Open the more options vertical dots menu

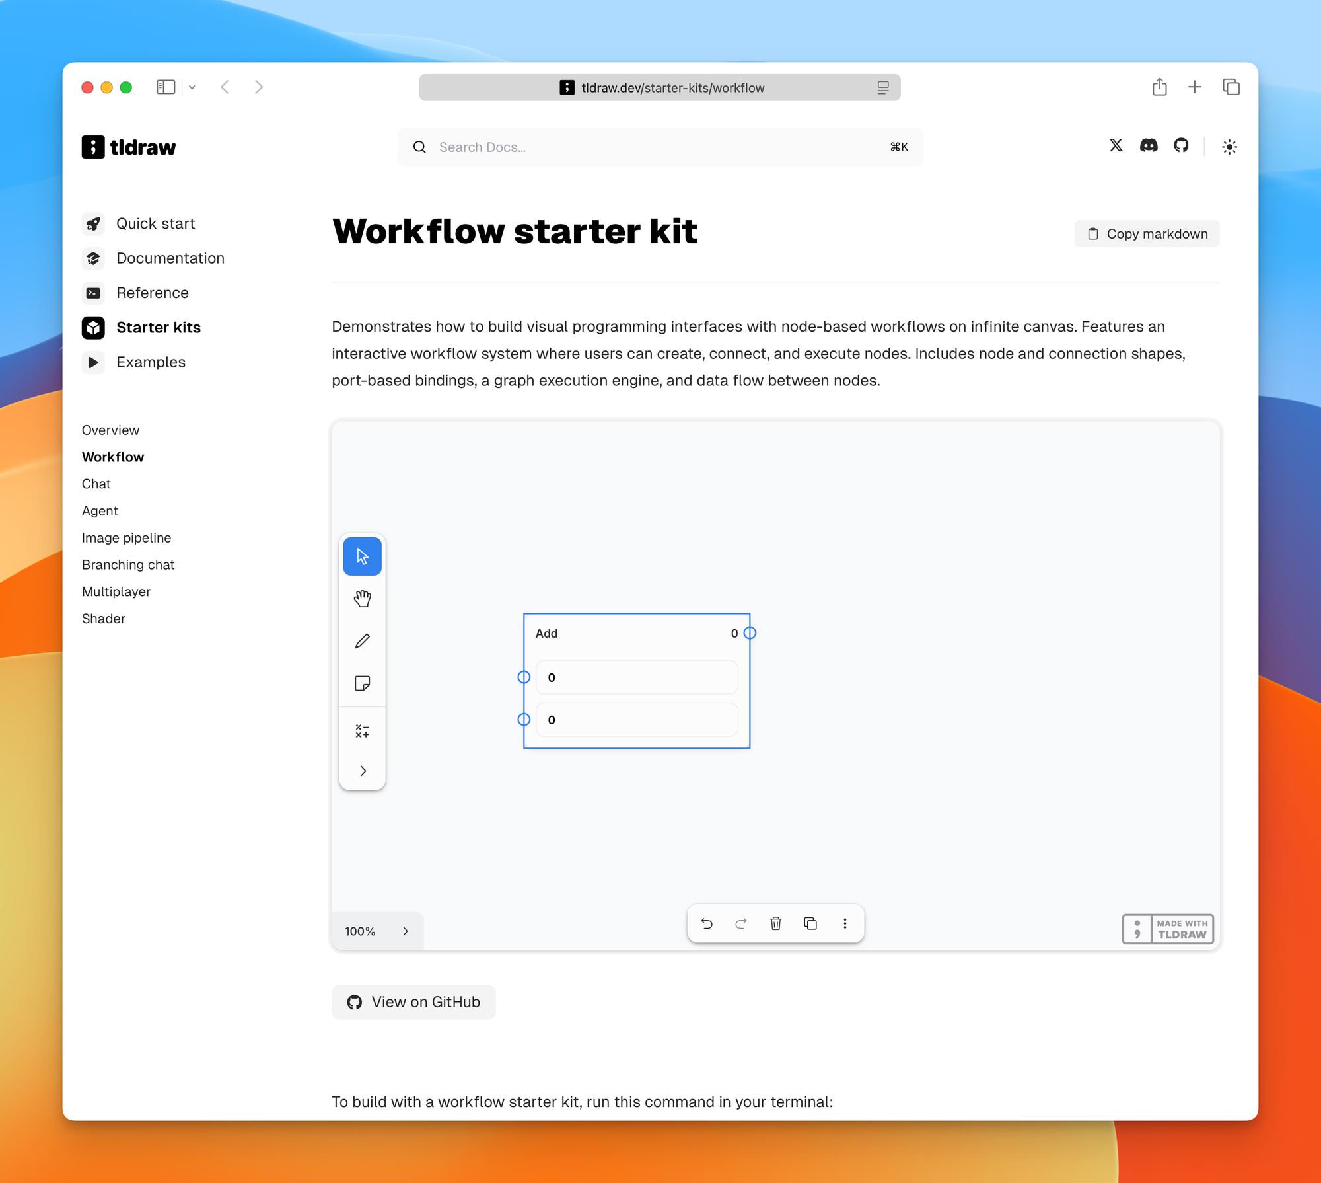tap(845, 923)
